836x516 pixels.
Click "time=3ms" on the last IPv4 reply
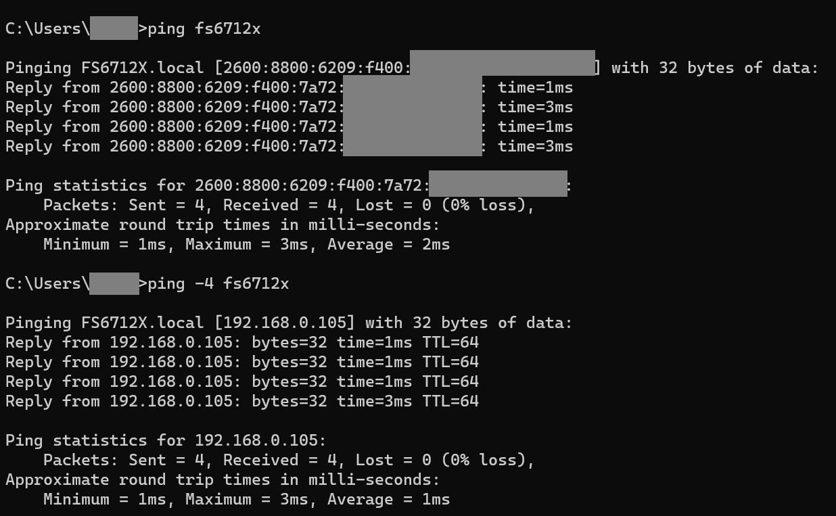(374, 401)
